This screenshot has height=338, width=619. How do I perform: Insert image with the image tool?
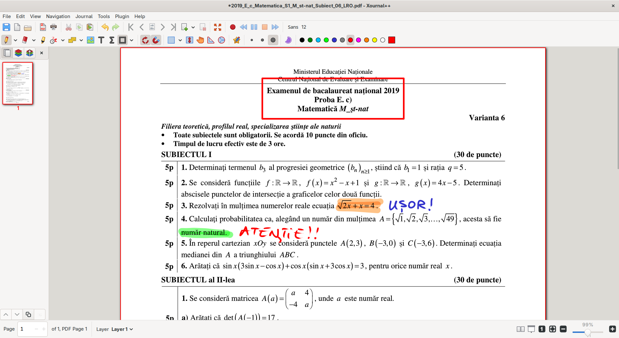(x=91, y=40)
